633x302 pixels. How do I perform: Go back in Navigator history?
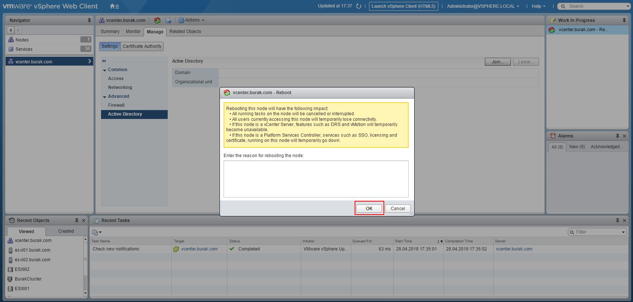point(11,30)
